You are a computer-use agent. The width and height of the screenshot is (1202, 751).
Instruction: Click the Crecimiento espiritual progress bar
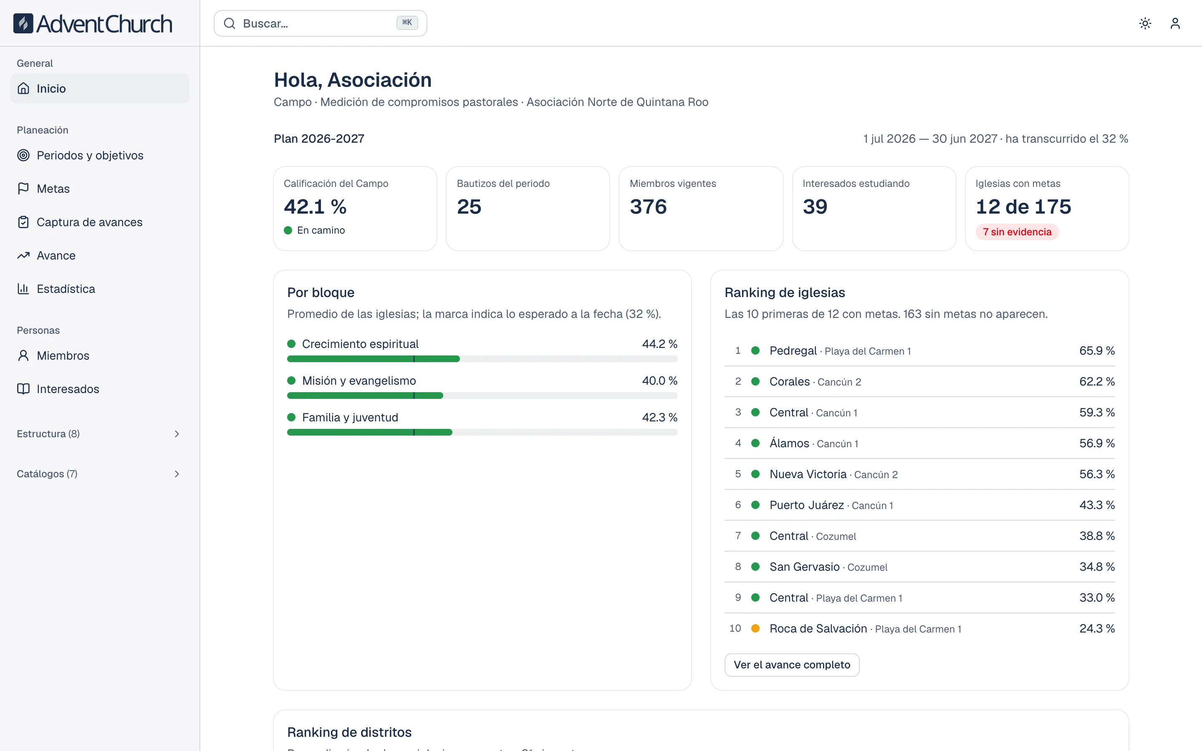point(482,359)
